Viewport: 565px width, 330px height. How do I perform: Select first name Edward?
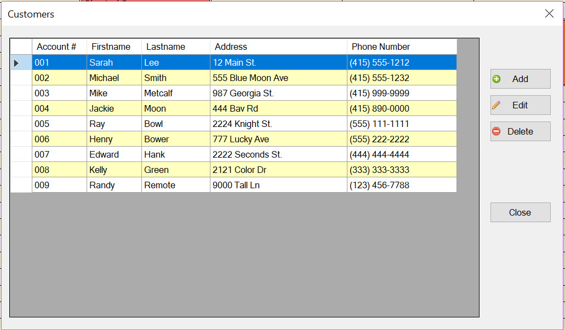pos(114,154)
